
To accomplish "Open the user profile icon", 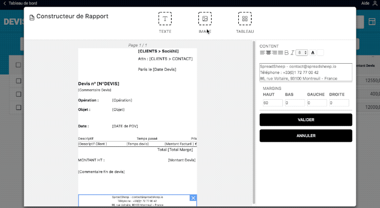I will click(375, 3).
